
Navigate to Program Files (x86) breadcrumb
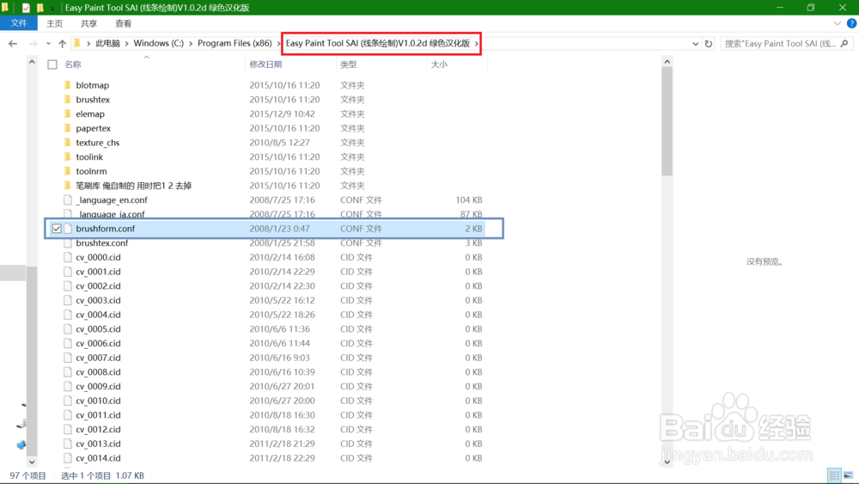[235, 43]
